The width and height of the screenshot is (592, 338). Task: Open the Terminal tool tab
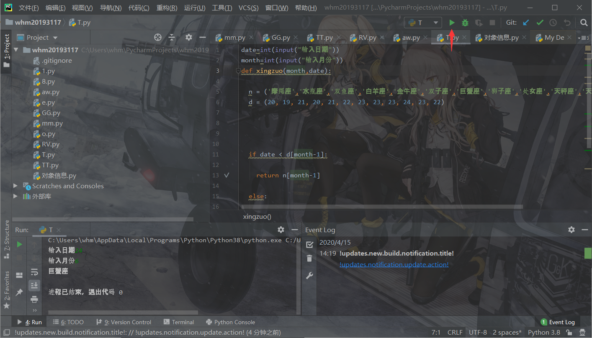point(179,322)
